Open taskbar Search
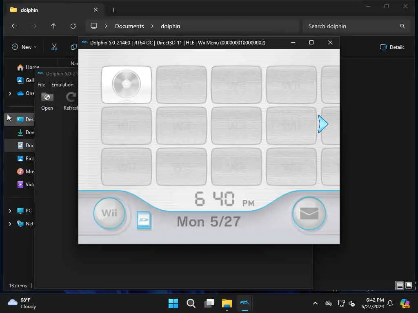 pos(191,303)
